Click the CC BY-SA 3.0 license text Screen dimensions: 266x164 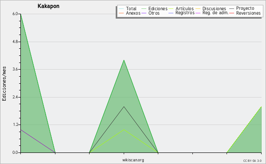(x=252, y=161)
